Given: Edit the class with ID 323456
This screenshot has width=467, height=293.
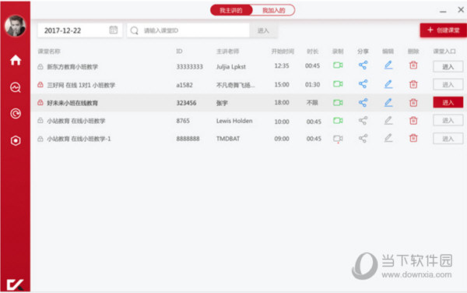Looking at the screenshot, I should [388, 103].
